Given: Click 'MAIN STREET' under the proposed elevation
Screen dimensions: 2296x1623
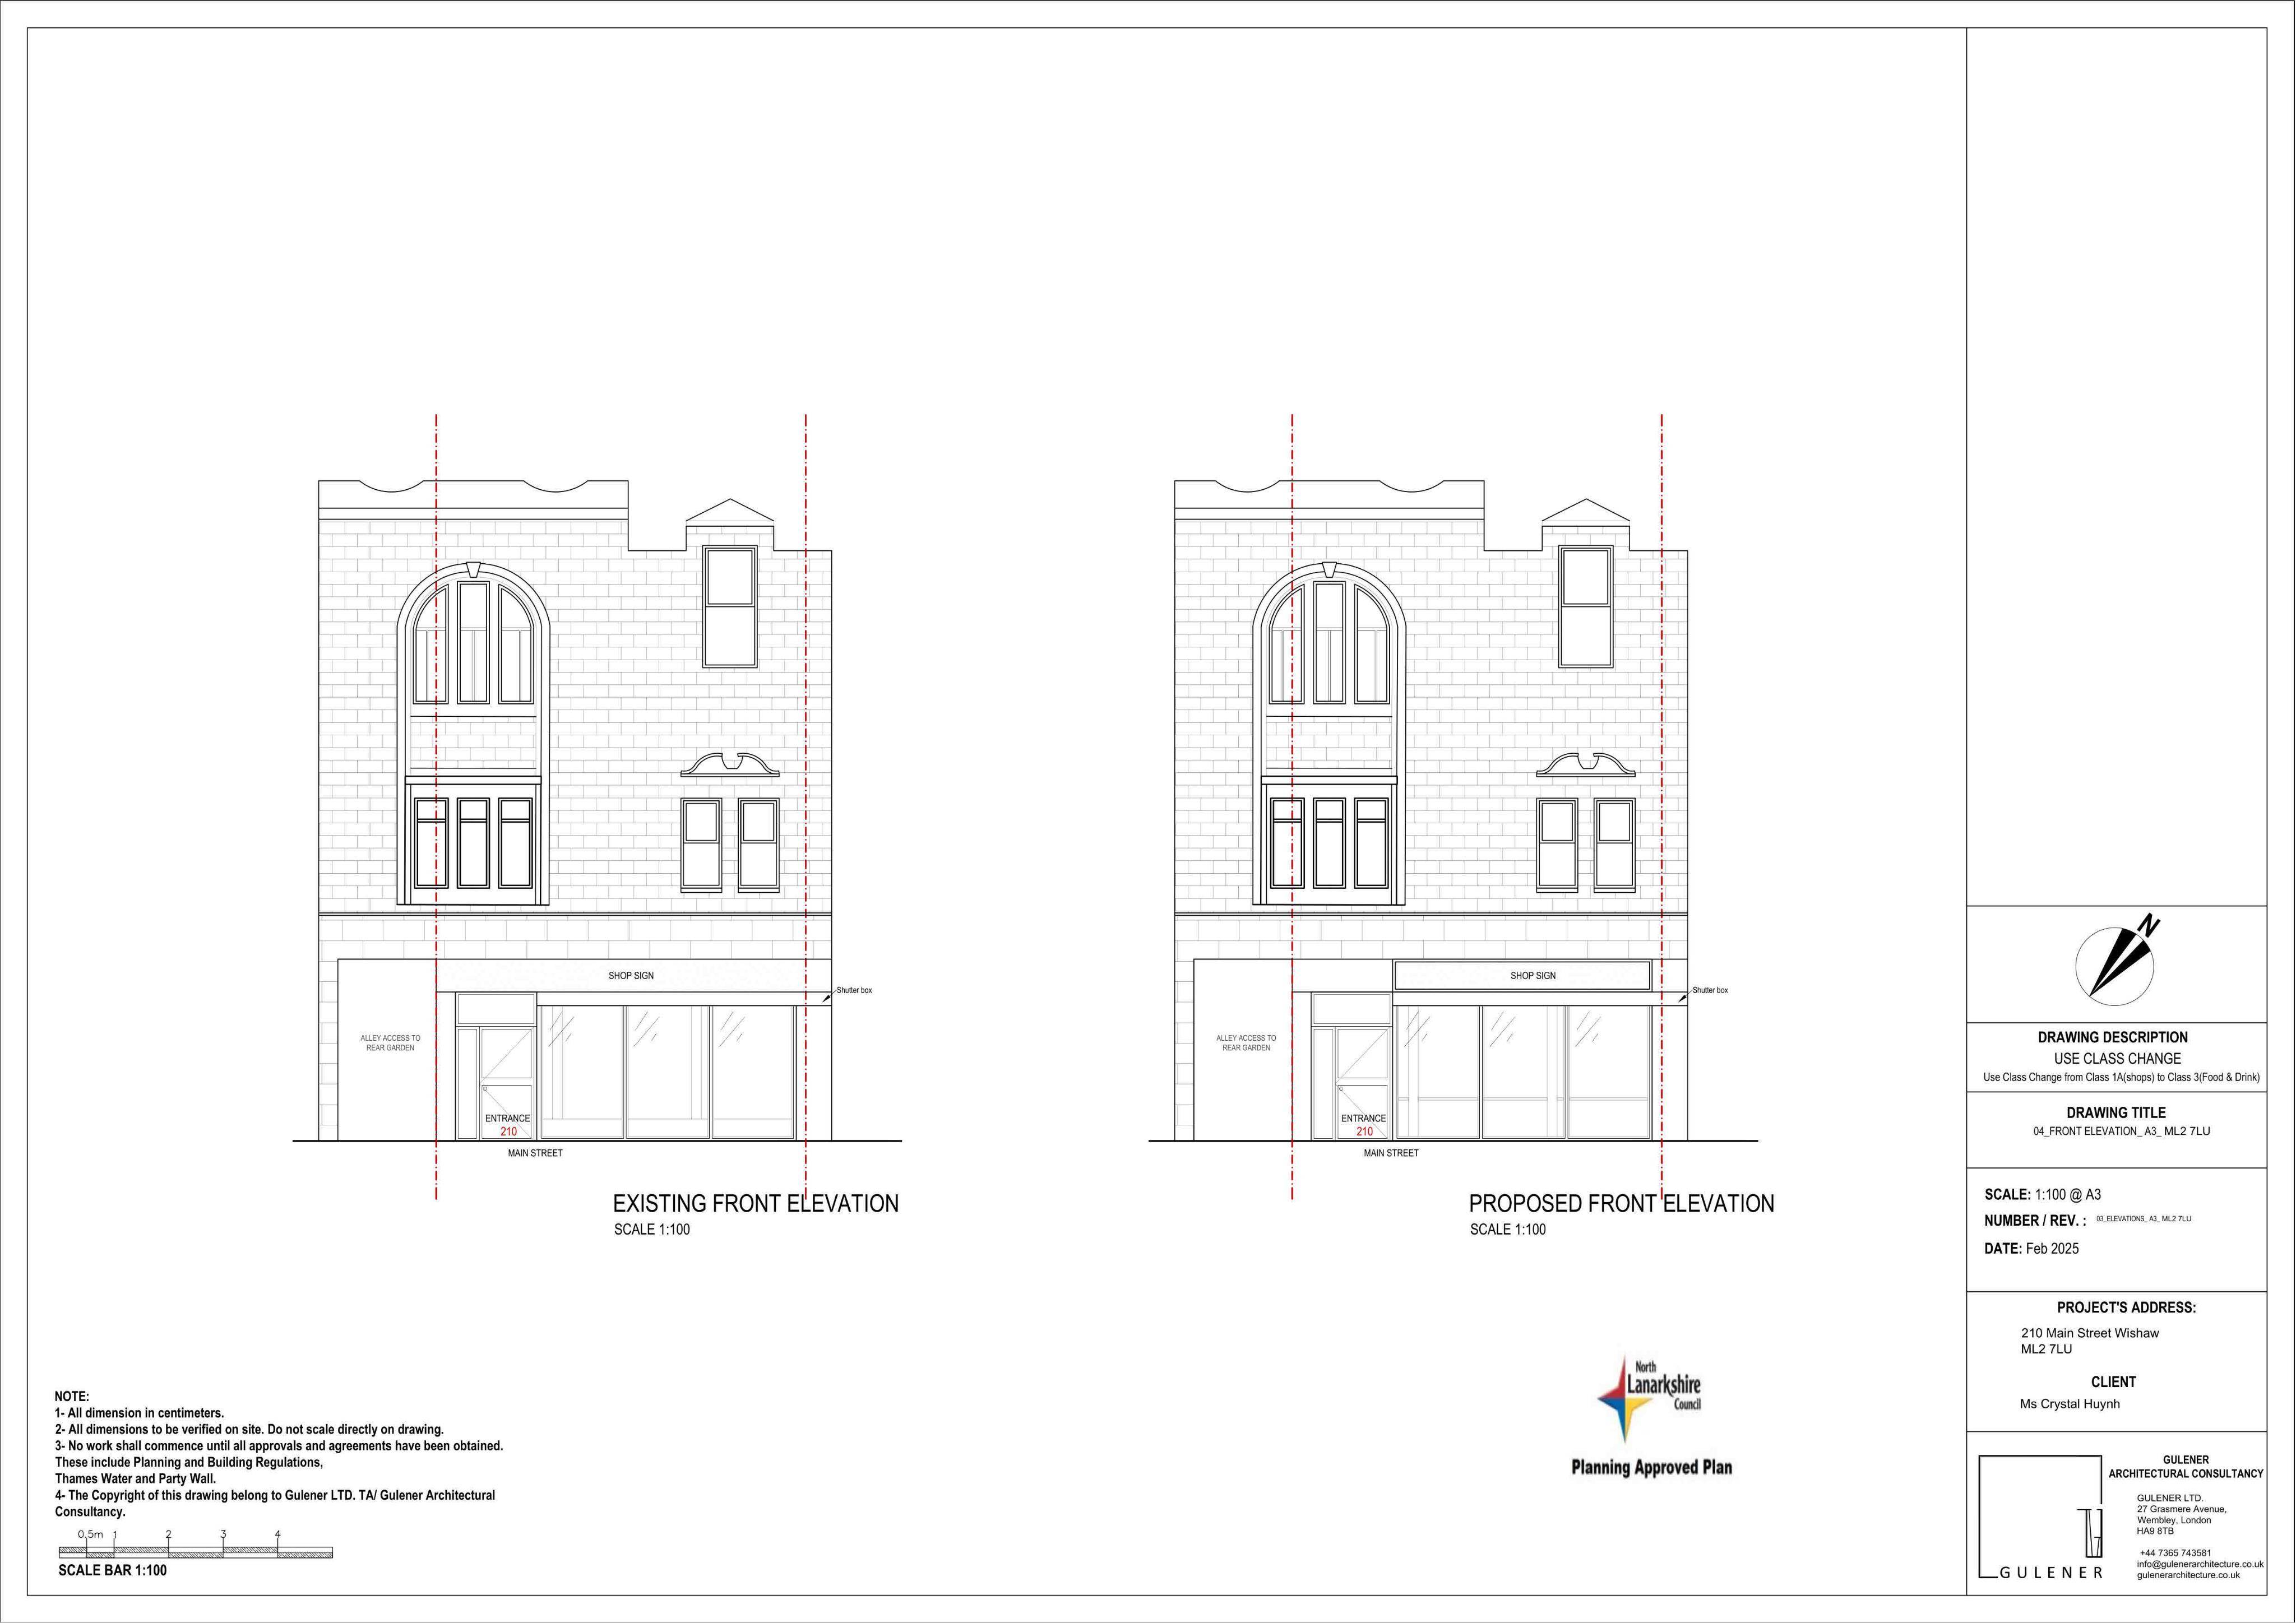Looking at the screenshot, I should pos(1391,1153).
